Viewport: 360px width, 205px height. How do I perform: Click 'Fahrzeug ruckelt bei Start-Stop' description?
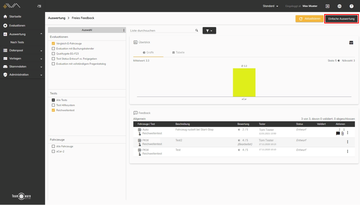(194, 130)
